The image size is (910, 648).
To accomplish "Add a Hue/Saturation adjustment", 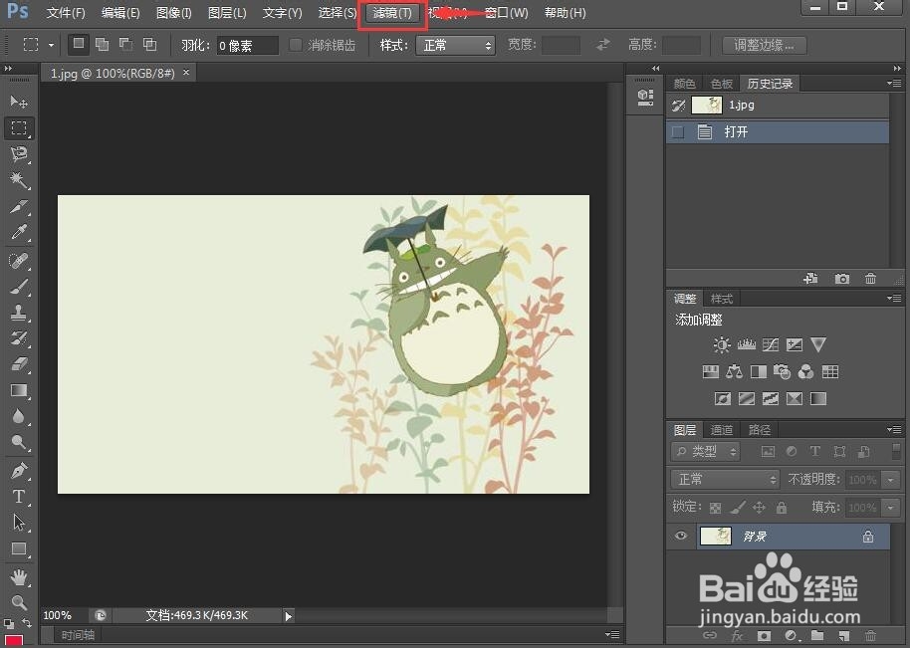I will click(x=710, y=371).
